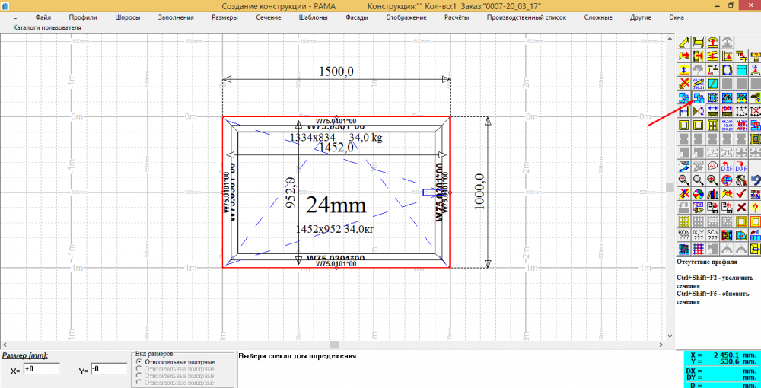Click the yellow four-column grid icon
Viewport: 761px width, 388px height.
point(684,221)
